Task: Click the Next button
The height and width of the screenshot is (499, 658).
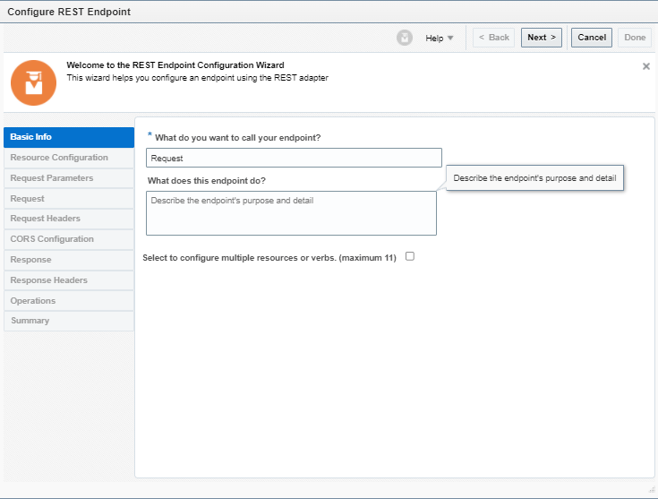Action: (541, 38)
